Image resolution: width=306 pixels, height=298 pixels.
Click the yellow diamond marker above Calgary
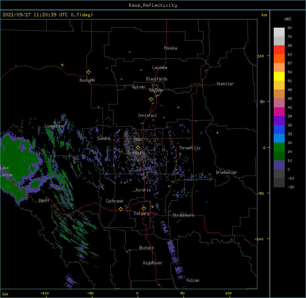click(x=144, y=208)
